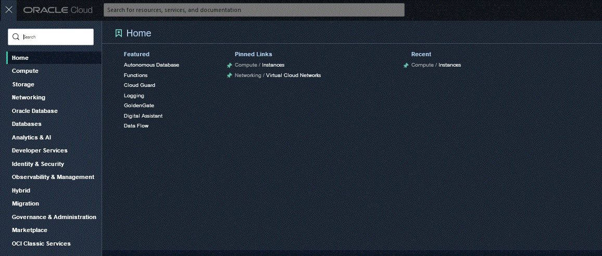602x256 pixels.
Task: Click the magnifier icon in menu search
Action: (16, 37)
